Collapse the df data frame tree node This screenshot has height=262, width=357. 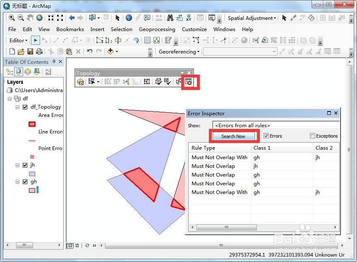tap(10, 99)
